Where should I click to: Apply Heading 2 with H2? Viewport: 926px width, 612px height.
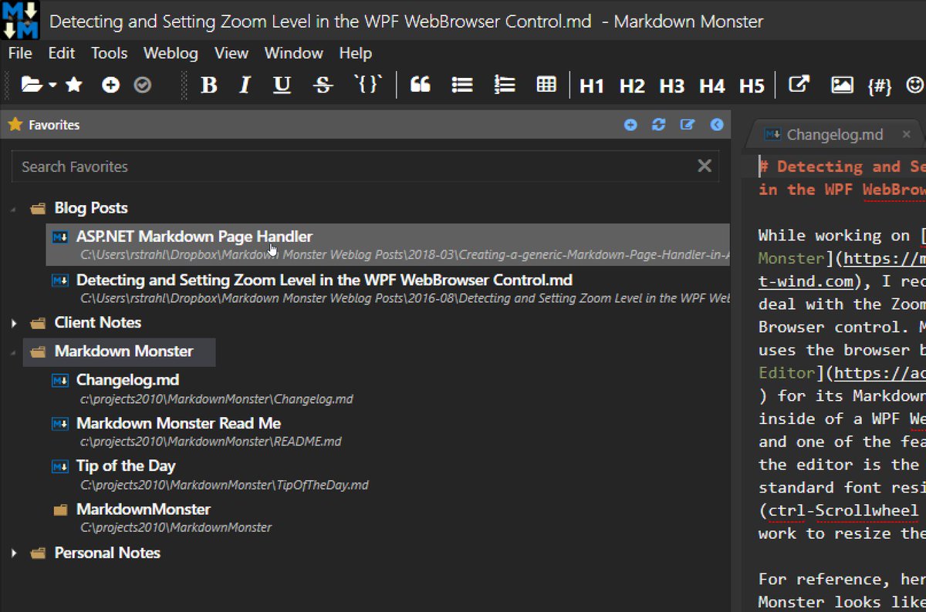coord(632,86)
